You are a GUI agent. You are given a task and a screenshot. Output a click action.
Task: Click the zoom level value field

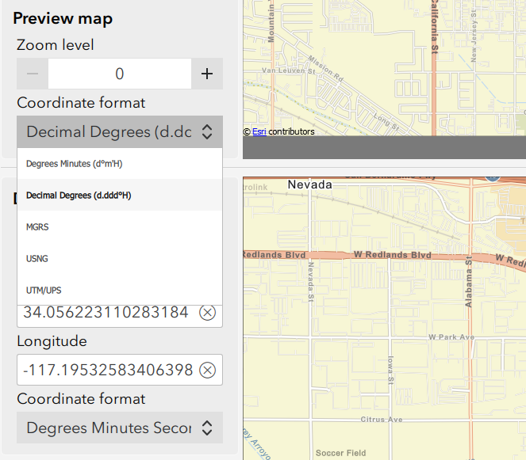click(x=120, y=74)
